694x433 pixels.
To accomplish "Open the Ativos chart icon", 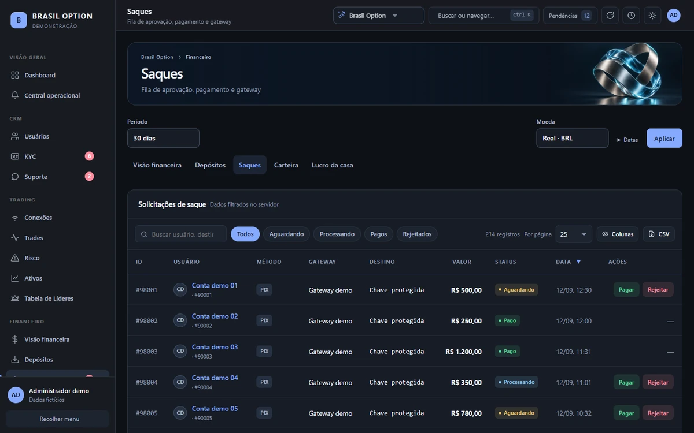I will tap(15, 278).
